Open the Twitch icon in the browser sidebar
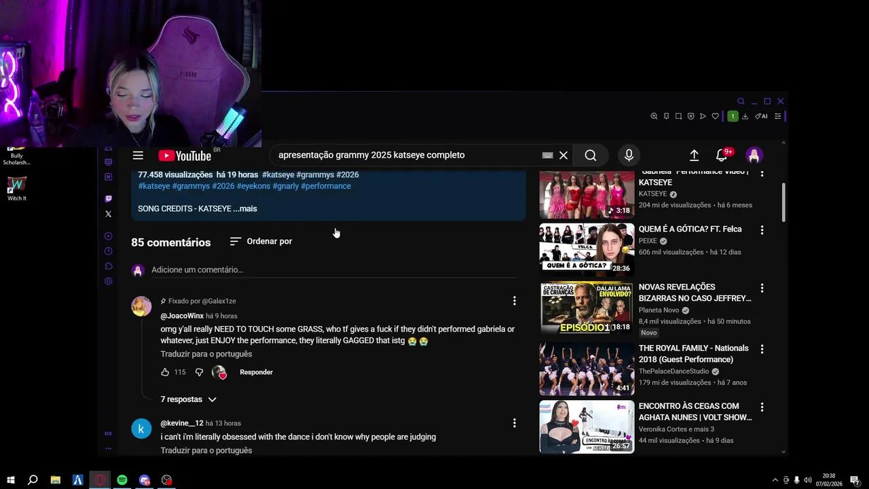 pyautogui.click(x=109, y=199)
